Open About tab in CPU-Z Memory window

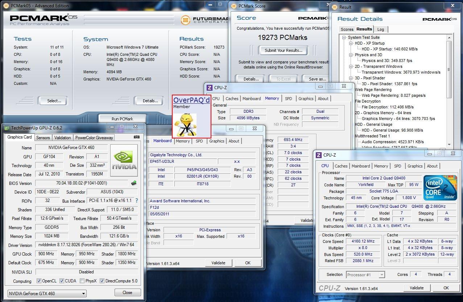(323, 99)
